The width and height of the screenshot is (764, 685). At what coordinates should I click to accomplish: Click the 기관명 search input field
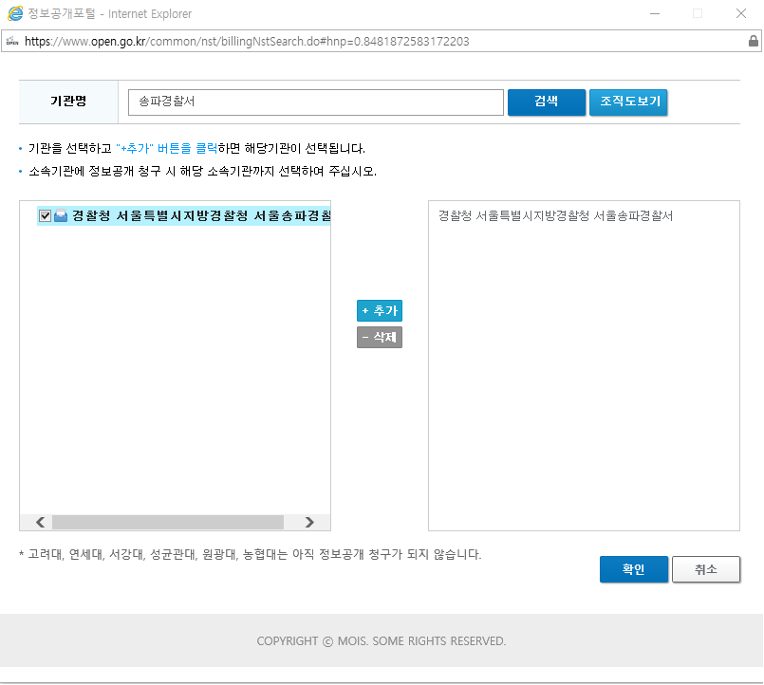[315, 102]
